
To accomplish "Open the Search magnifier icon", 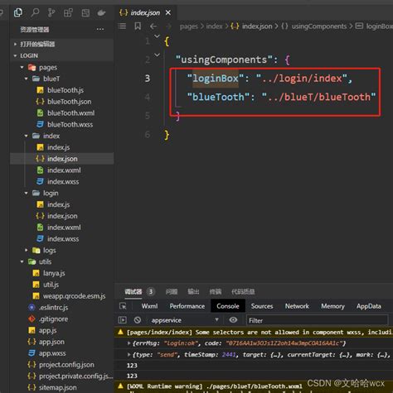I will coord(35,12).
